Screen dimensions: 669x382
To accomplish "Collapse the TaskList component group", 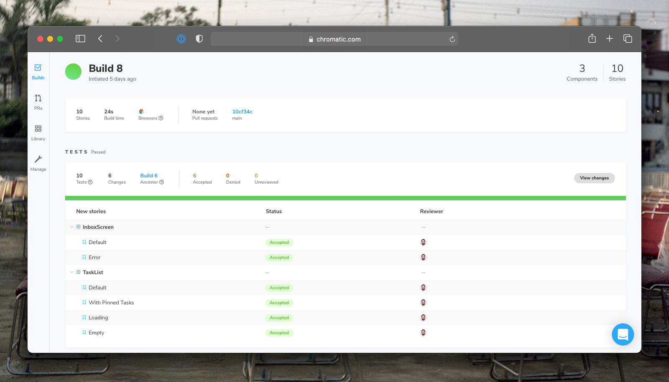I will pos(72,272).
